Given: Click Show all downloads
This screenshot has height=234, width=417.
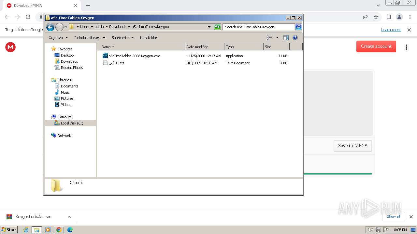Looking at the screenshot, I should 394,216.
